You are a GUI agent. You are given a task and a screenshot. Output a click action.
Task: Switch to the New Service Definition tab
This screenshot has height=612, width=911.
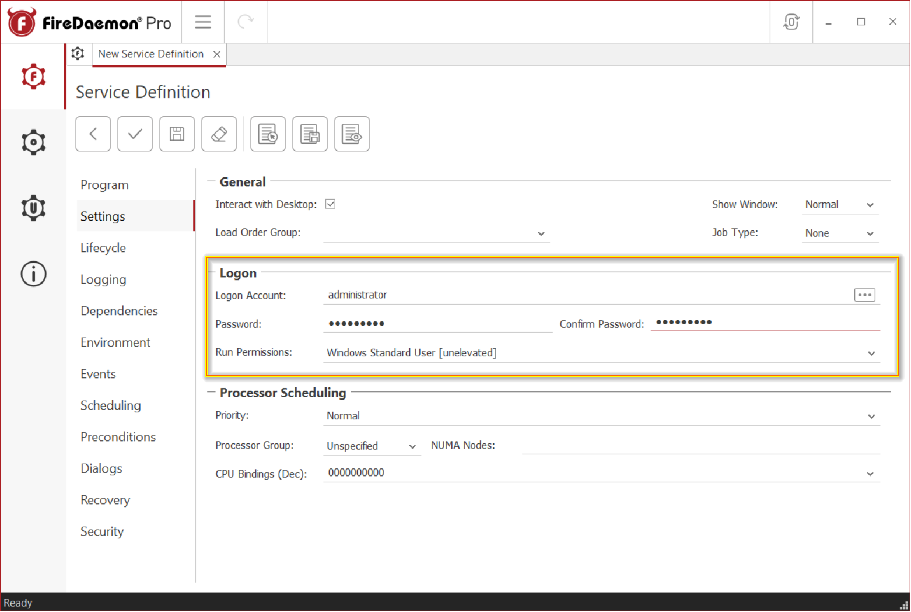[x=151, y=54]
